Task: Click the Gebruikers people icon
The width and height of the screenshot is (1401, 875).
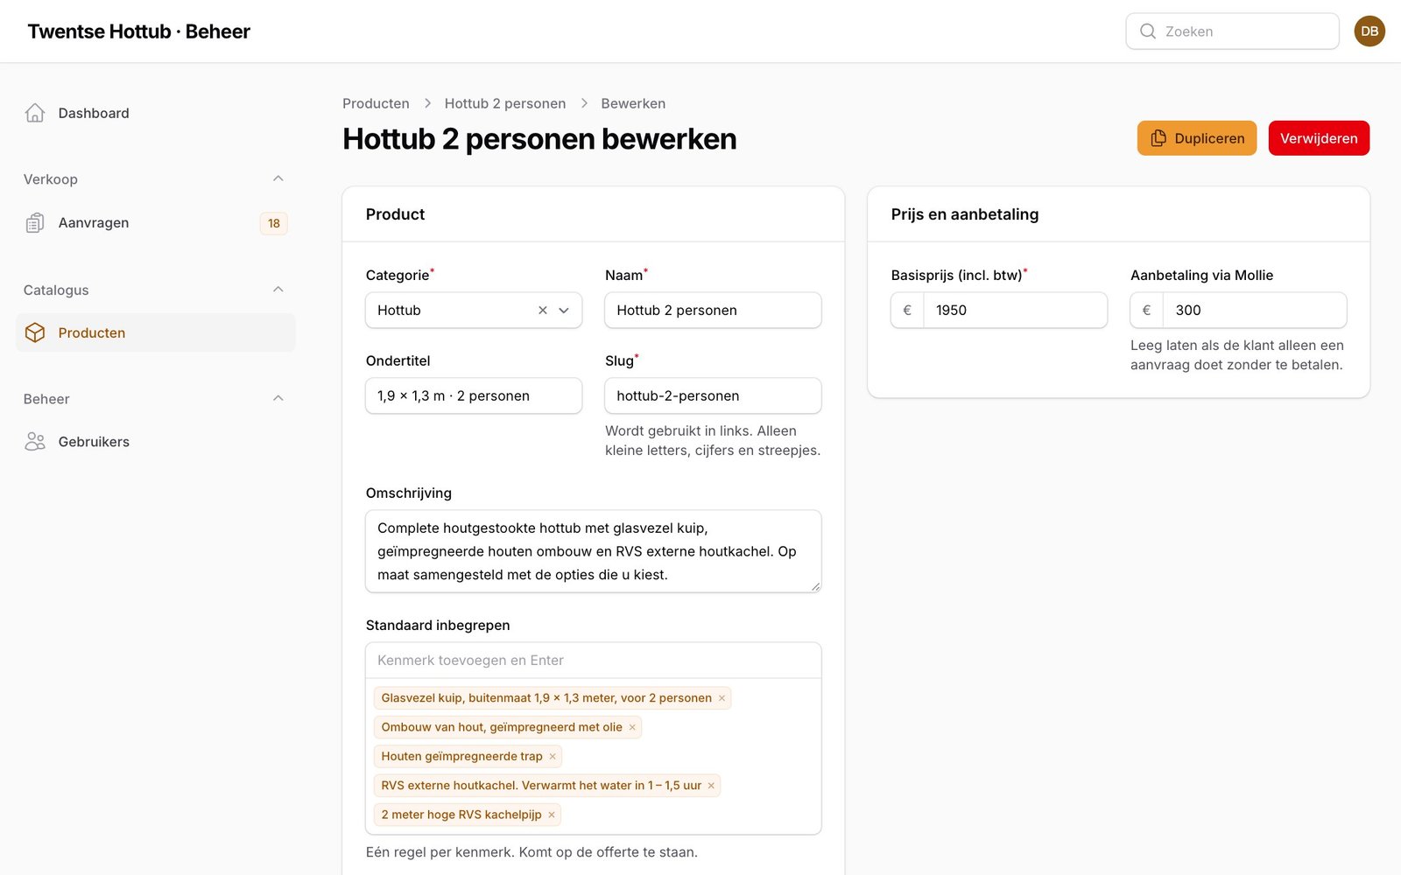Action: click(x=35, y=442)
